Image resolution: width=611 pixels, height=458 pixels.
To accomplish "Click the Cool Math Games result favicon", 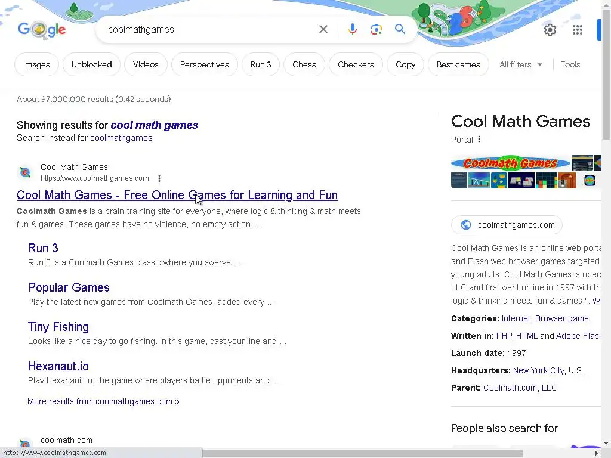I will tap(25, 172).
